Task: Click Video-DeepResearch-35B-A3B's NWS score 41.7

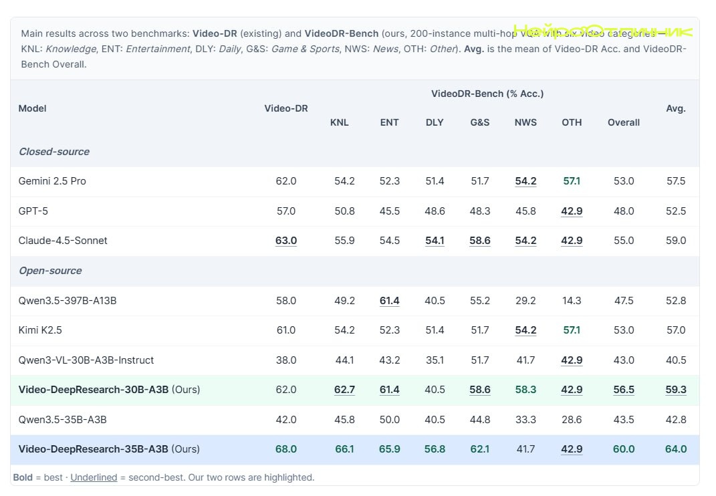Action: click(525, 449)
